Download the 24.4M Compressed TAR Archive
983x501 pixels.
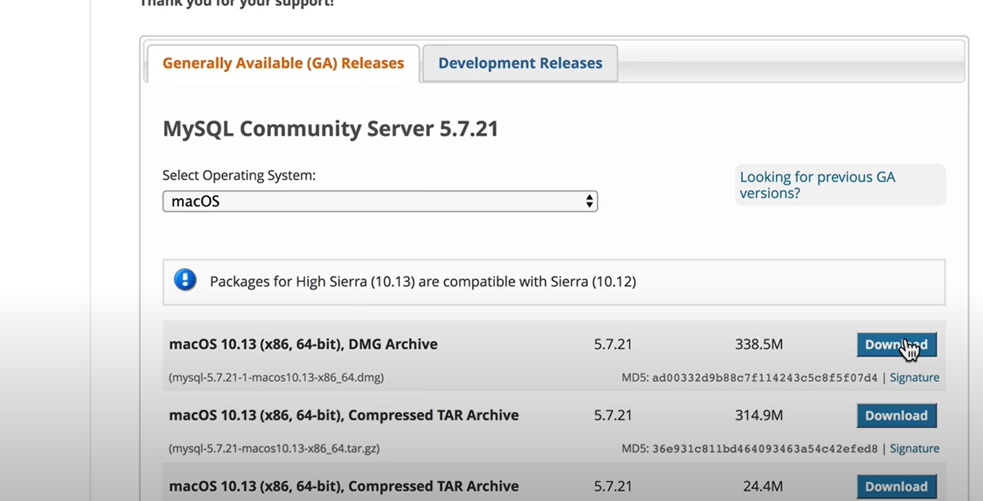pos(896,487)
